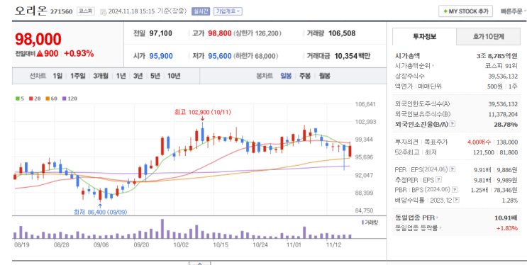Open help icon next to PBR BPS(2024.06)
This screenshot has height=265, width=527.
coord(455,190)
